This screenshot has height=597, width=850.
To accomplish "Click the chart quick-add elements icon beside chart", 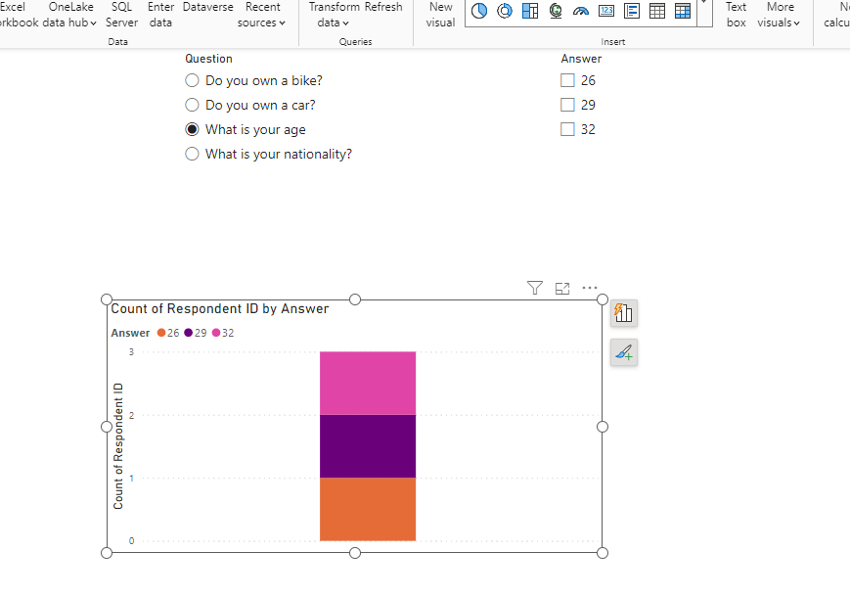I will click(624, 313).
